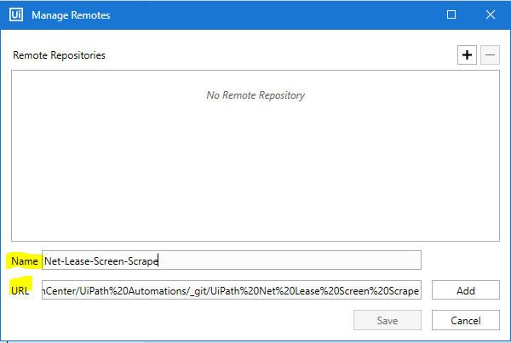Click the Add button next to URL
This screenshot has width=511, height=343.
click(466, 290)
